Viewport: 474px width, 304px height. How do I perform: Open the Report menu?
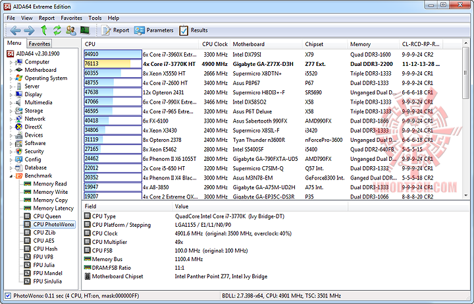click(x=47, y=18)
